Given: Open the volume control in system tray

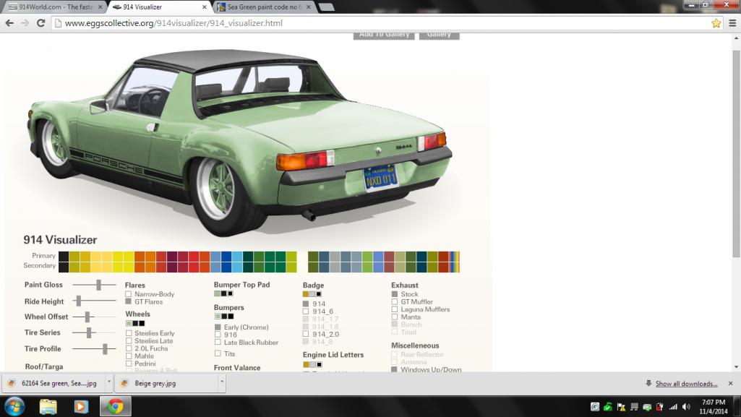Looking at the screenshot, I should click(x=686, y=407).
